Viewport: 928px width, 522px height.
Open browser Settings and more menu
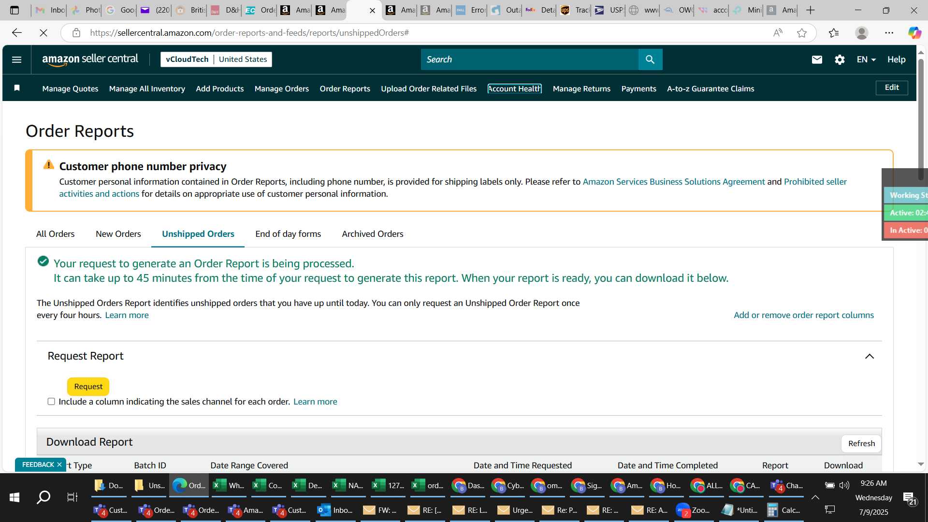click(x=889, y=33)
